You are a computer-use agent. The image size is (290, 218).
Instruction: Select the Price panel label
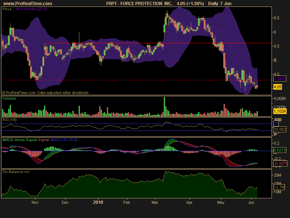(x=7, y=9)
